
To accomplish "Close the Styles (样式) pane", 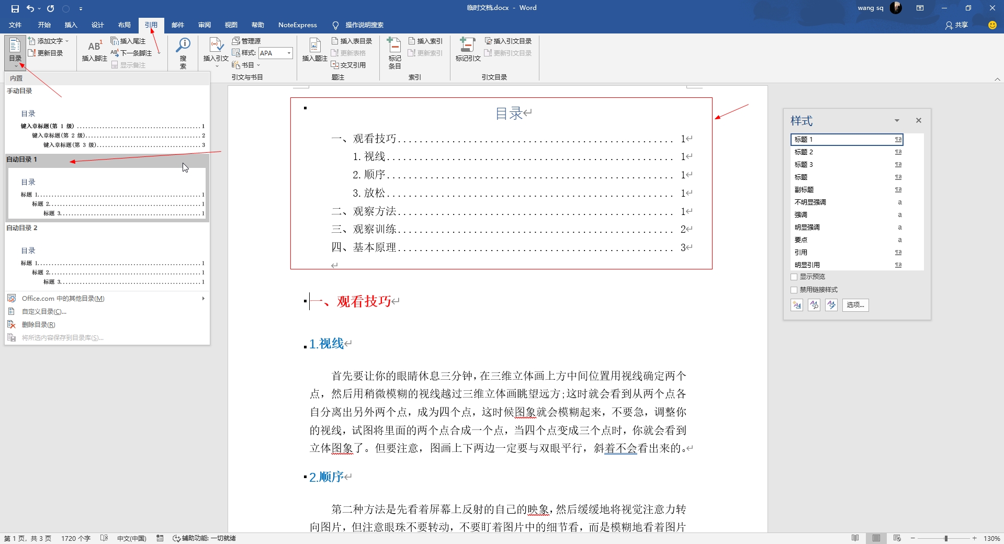I will click(919, 121).
